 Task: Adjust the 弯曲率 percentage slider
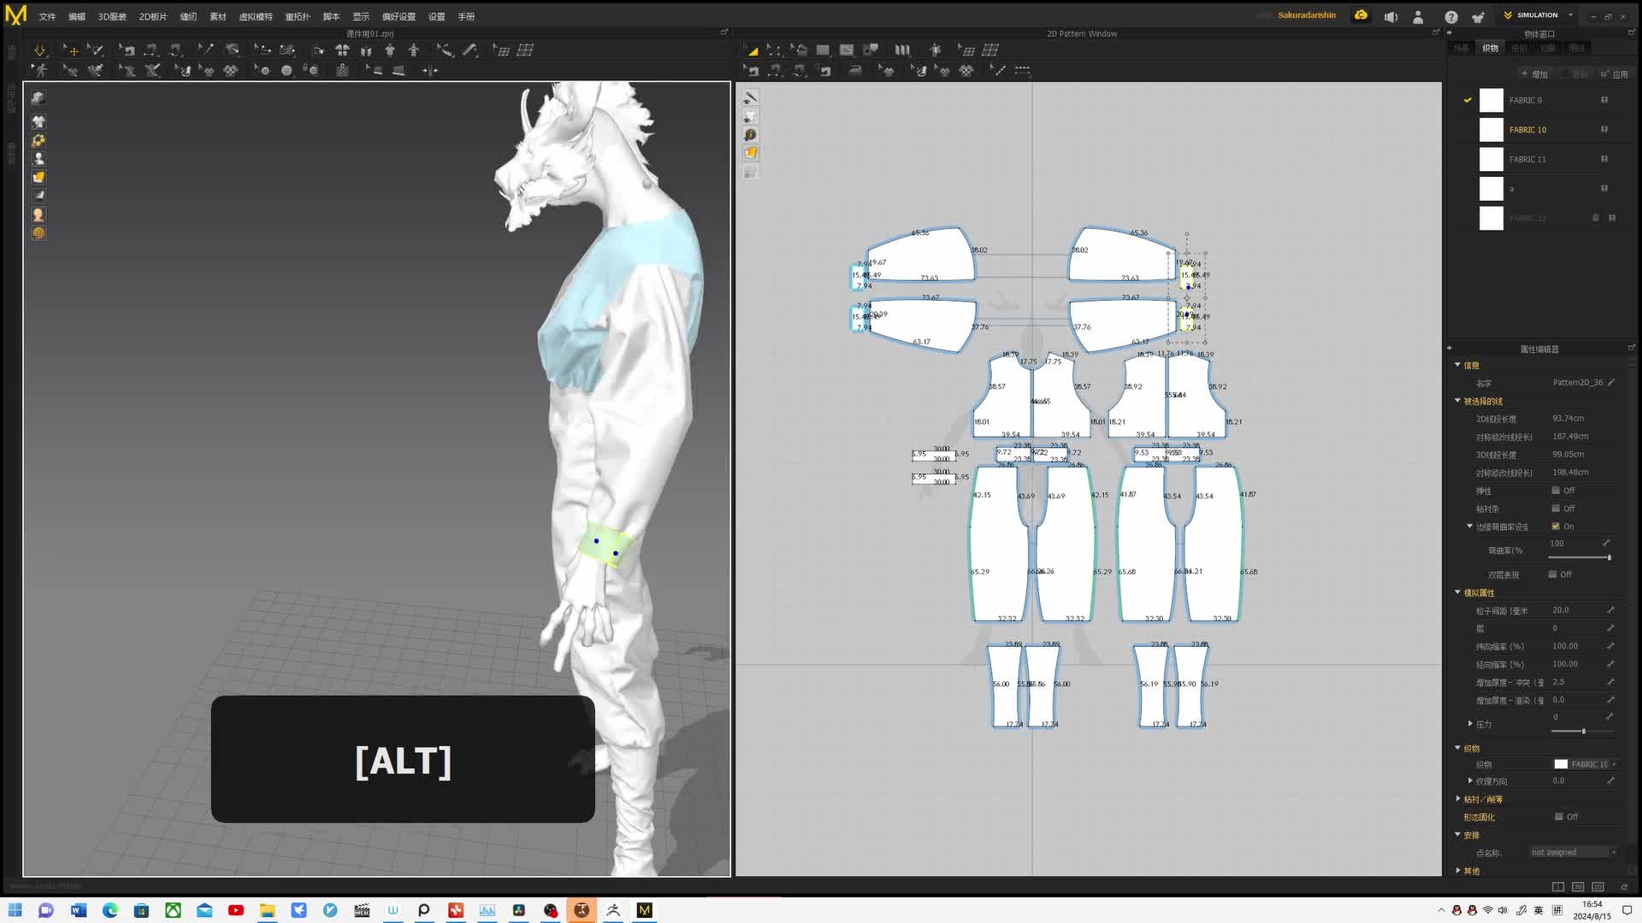pyautogui.click(x=1609, y=557)
